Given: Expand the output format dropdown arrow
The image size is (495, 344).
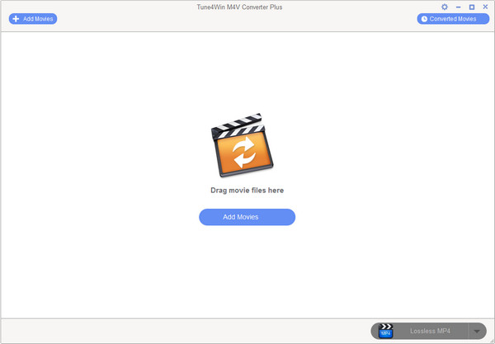Looking at the screenshot, I should tap(477, 331).
